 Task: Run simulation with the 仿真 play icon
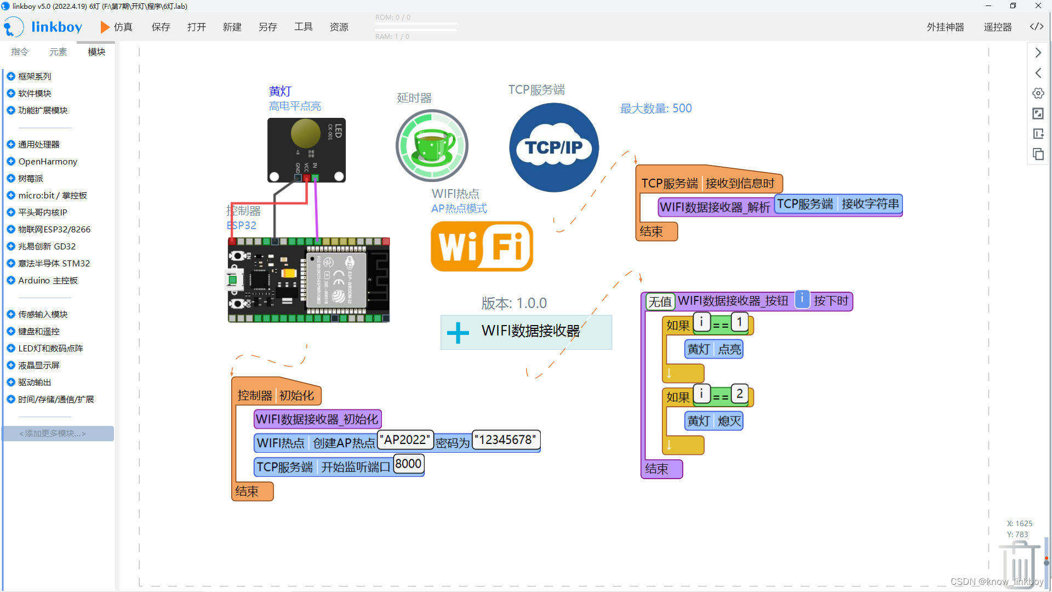[105, 27]
